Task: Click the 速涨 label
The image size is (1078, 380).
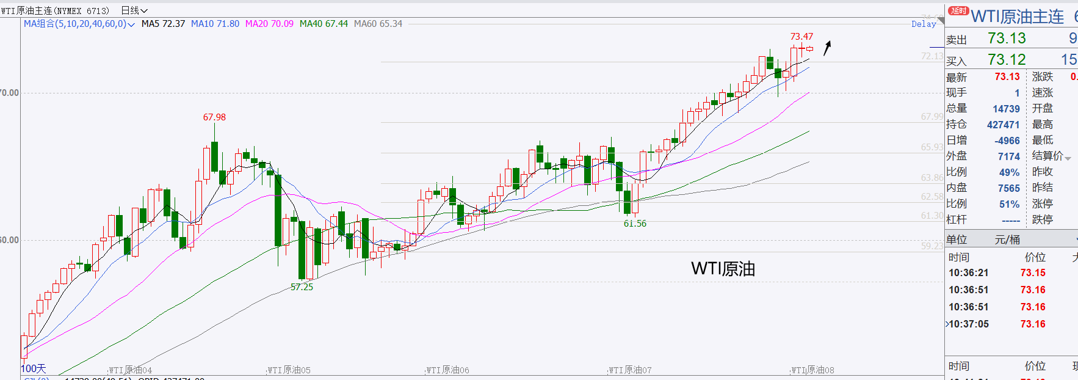Action: pos(1043,92)
